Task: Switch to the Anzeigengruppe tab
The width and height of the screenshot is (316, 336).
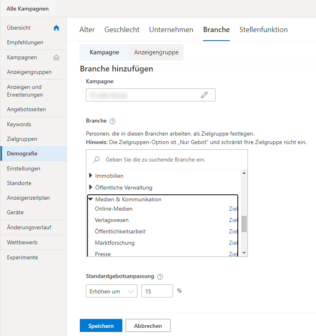Action: click(156, 52)
